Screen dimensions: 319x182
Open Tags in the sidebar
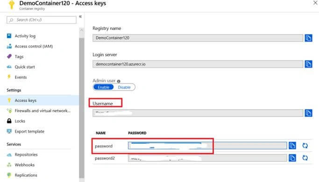(19, 57)
